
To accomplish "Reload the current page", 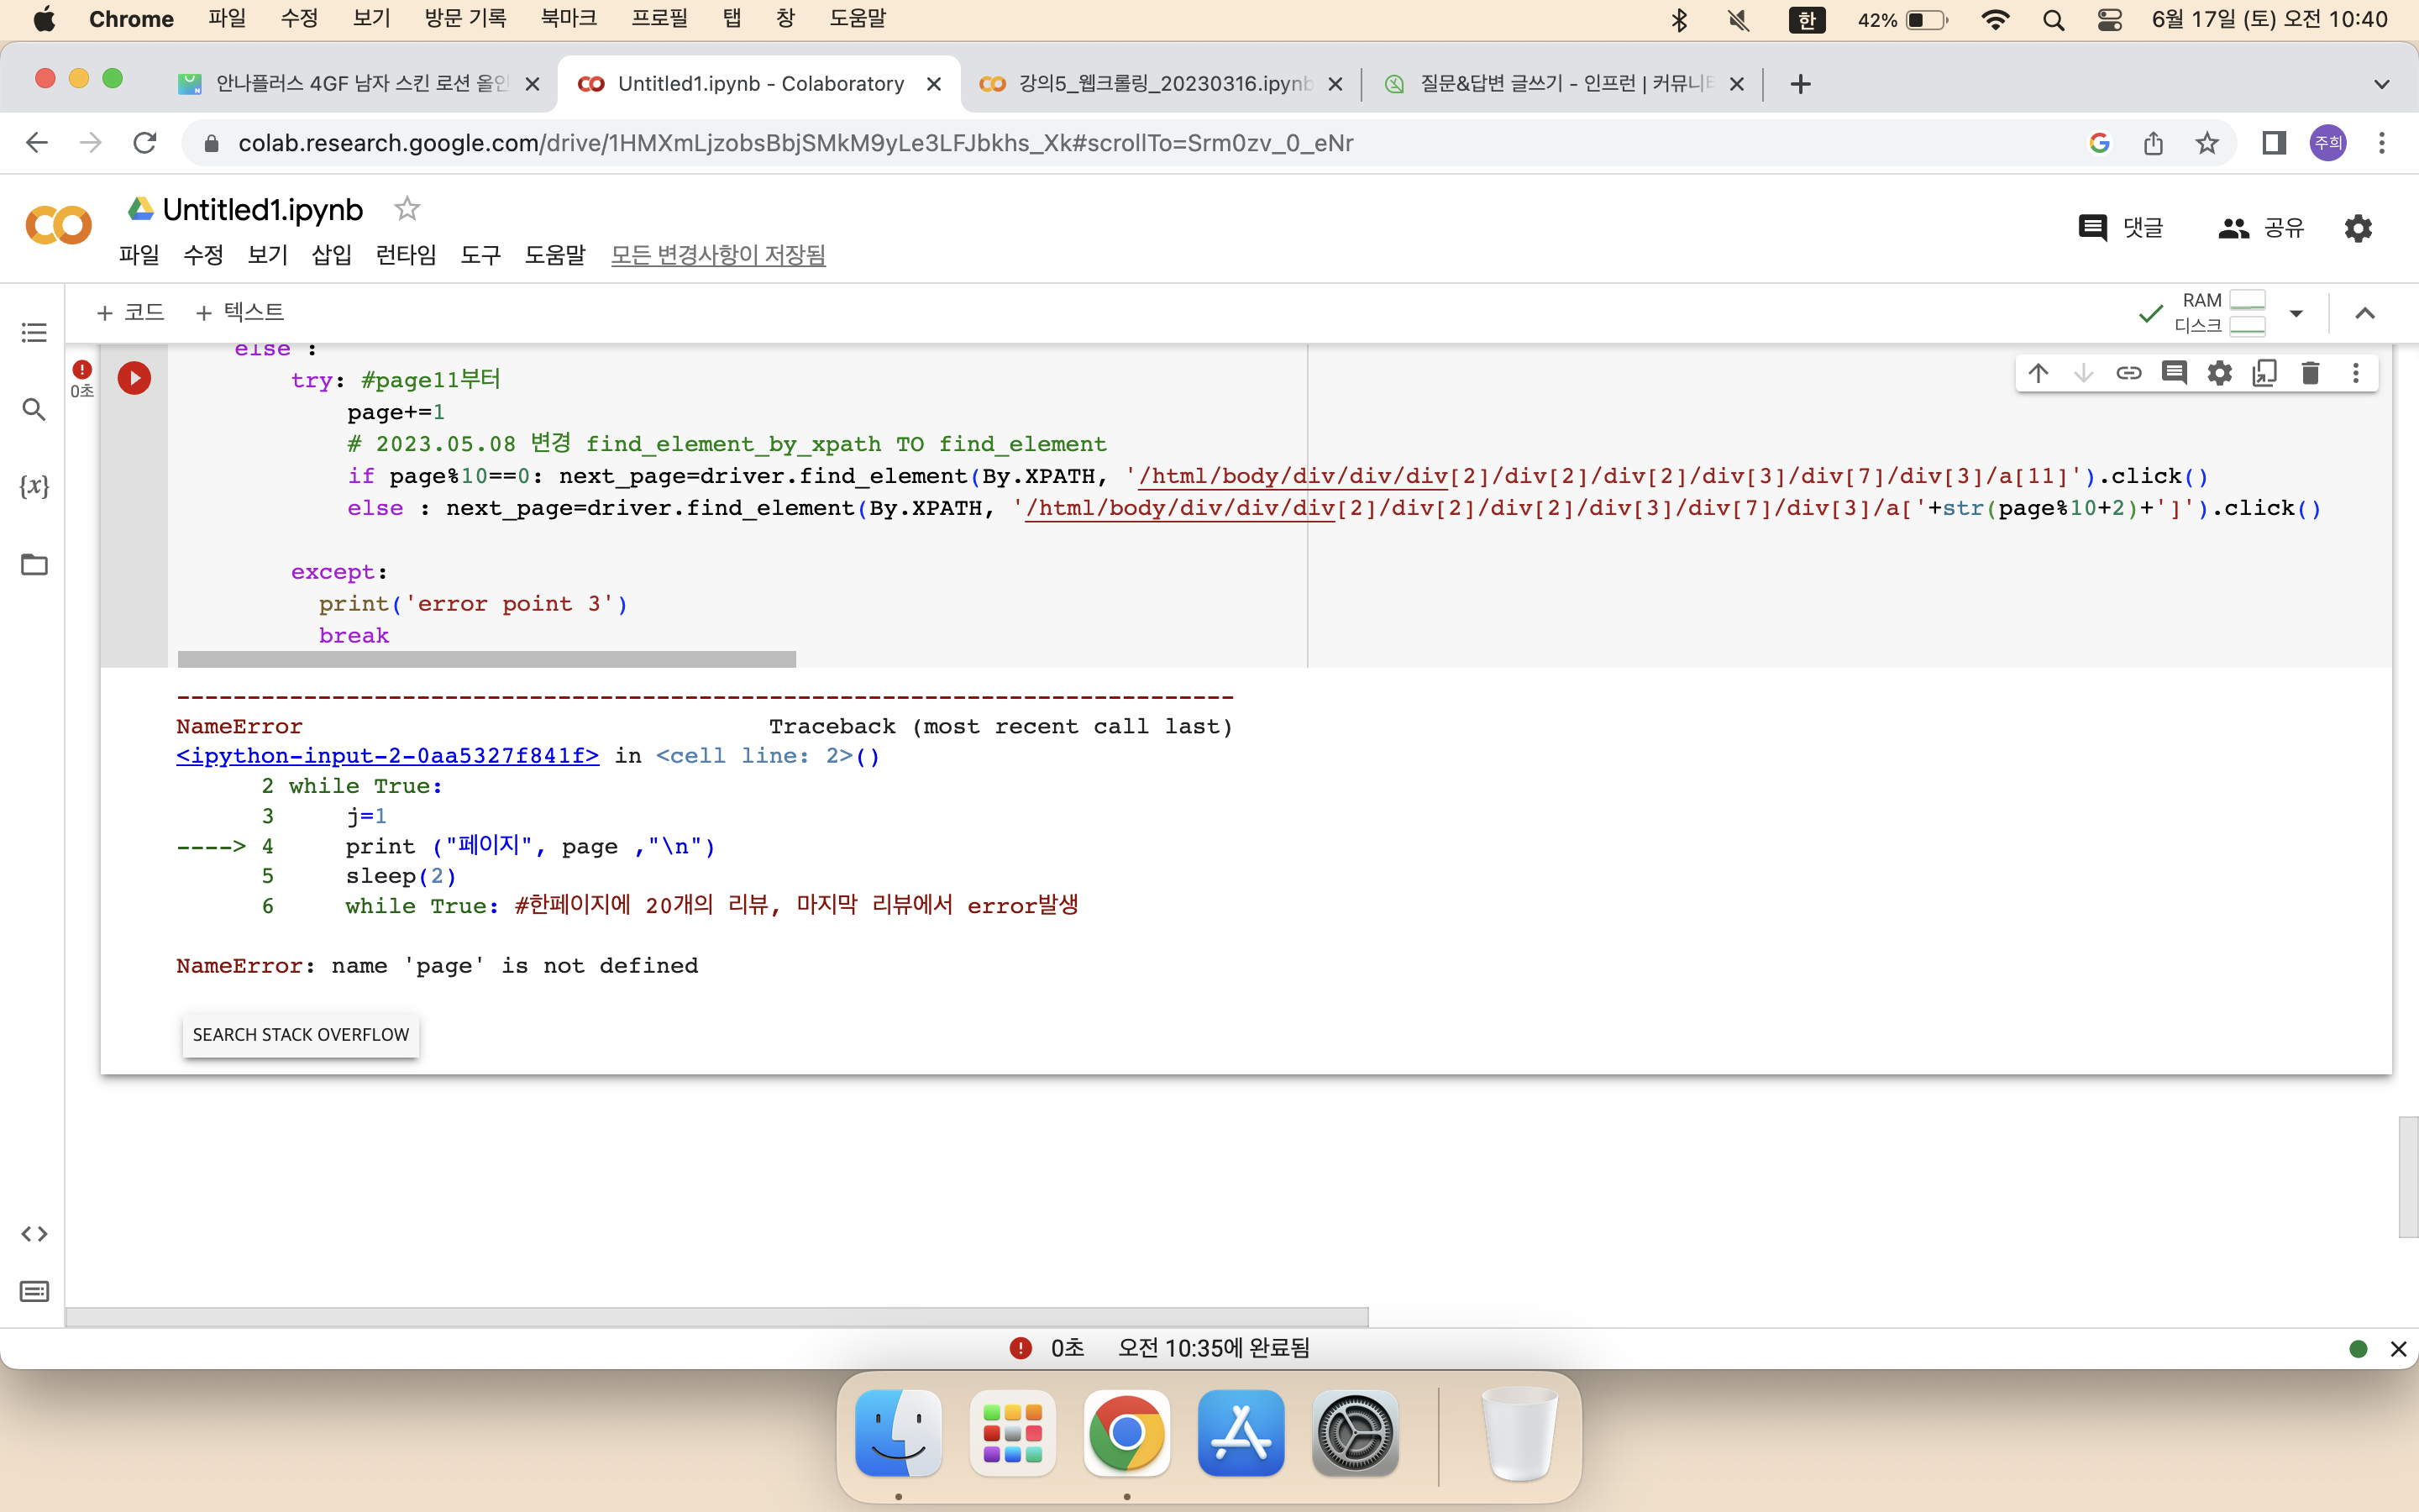I will [145, 143].
